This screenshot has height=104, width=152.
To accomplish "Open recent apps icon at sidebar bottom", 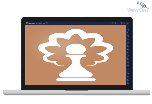I will pyautogui.click(x=128, y=83).
